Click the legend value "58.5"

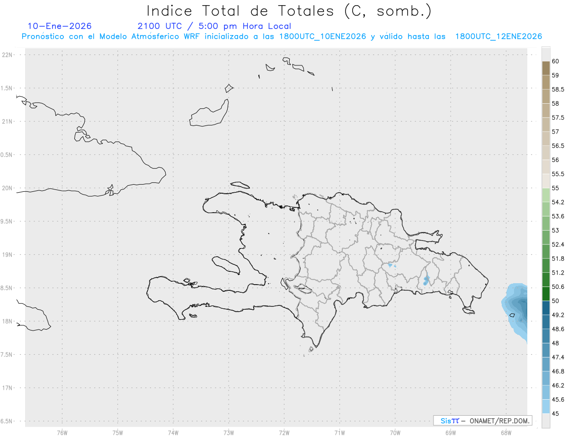pyautogui.click(x=558, y=89)
